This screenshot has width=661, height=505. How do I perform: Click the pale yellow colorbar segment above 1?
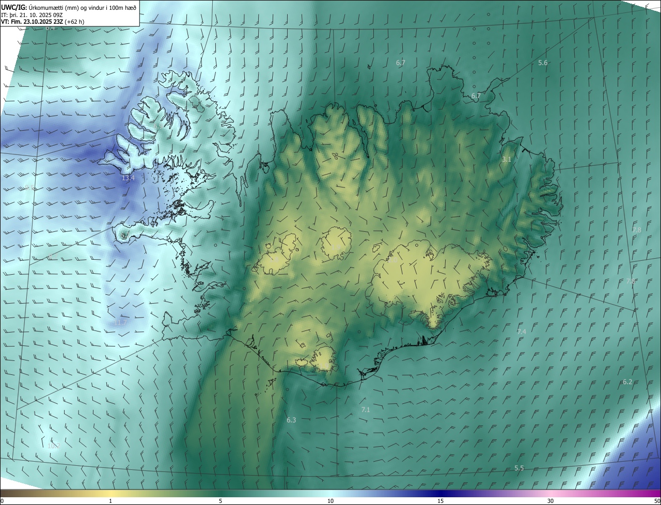(x=111, y=493)
